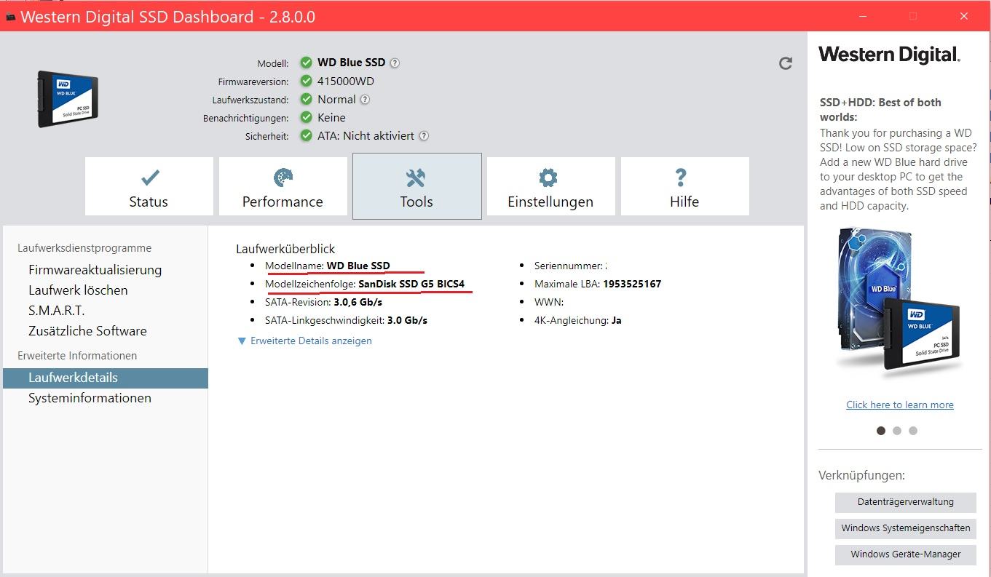Click the WWN entry

pos(549,302)
